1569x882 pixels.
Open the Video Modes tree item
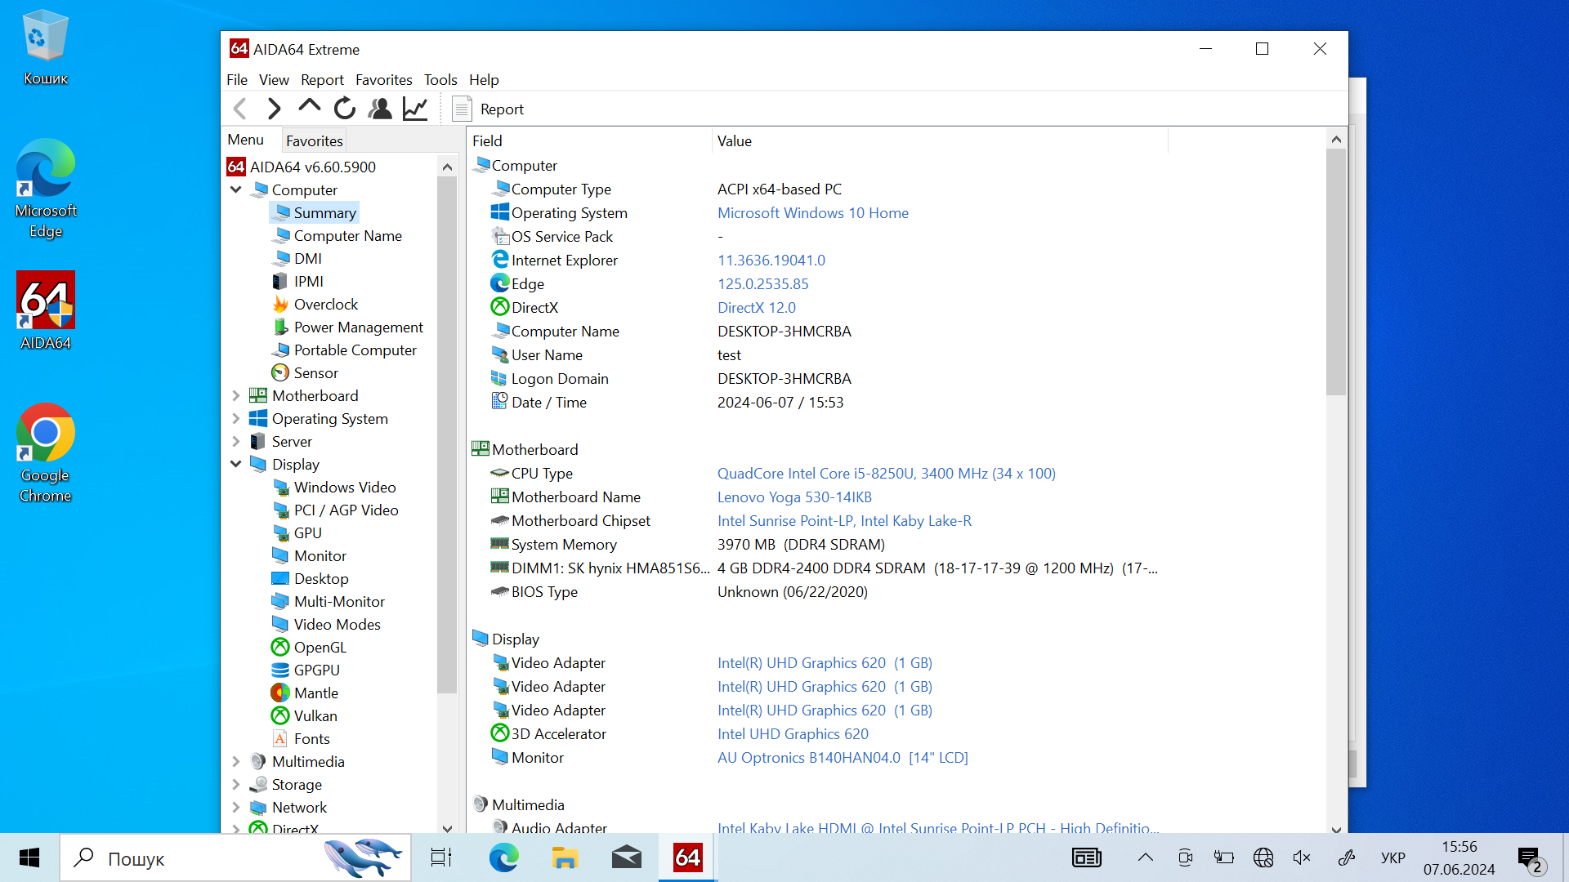pos(337,624)
